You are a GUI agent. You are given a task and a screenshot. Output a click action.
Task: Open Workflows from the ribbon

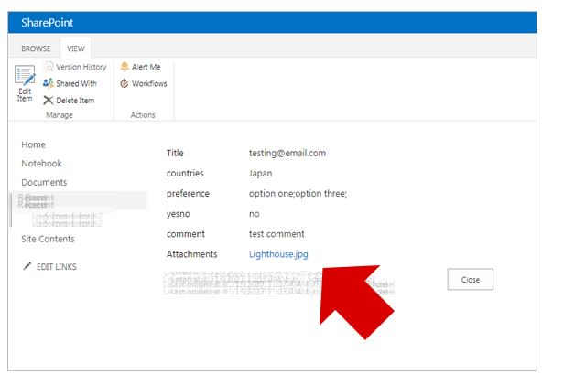click(144, 84)
